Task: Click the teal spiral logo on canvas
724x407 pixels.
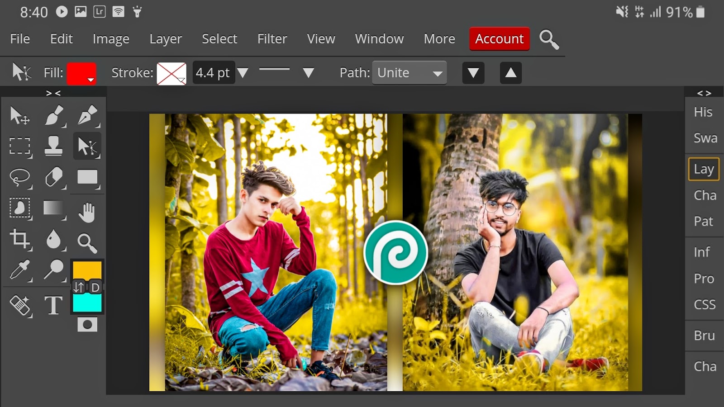Action: click(x=396, y=253)
